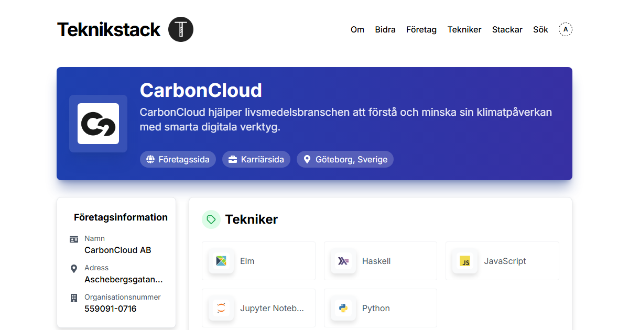Image resolution: width=629 pixels, height=330 pixels.
Task: Click the location pin icon beside Göteborg
Action: [x=307, y=159]
